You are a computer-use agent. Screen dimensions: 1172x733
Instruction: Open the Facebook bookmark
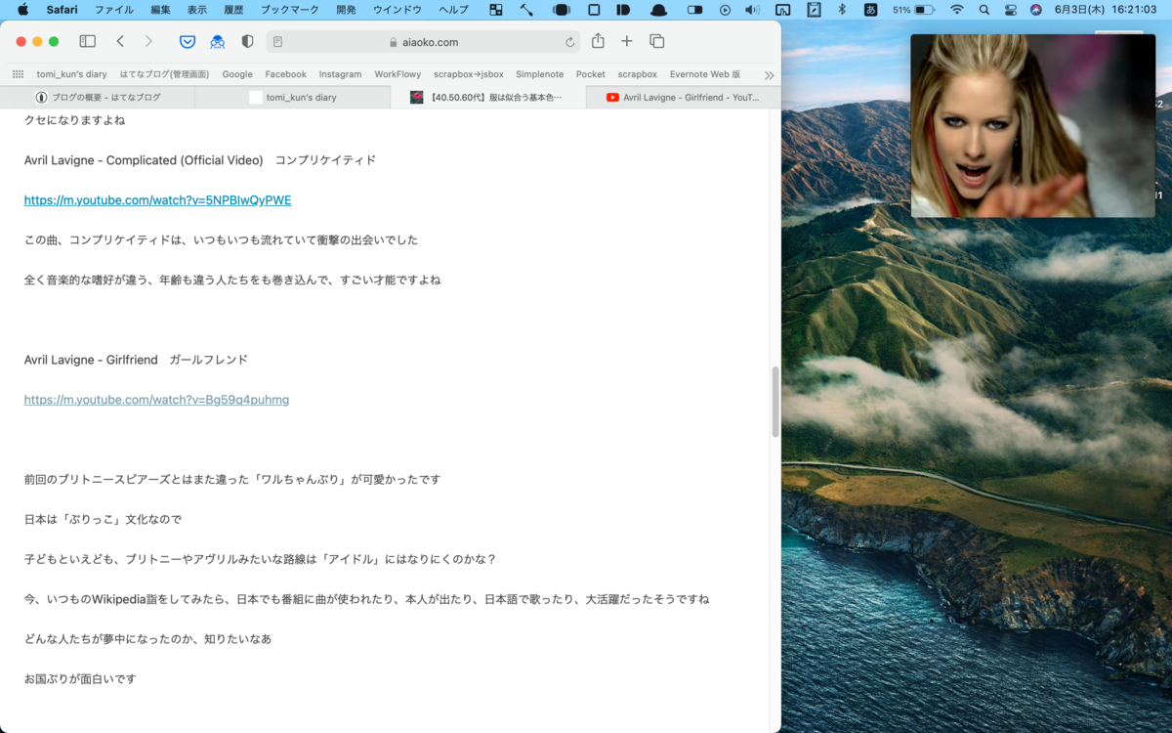286,74
